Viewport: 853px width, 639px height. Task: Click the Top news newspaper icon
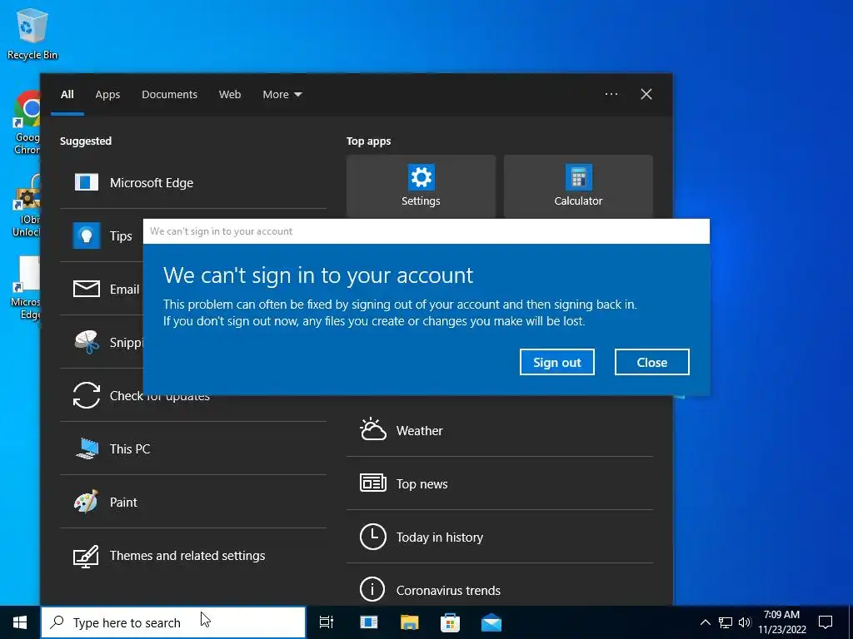(373, 483)
